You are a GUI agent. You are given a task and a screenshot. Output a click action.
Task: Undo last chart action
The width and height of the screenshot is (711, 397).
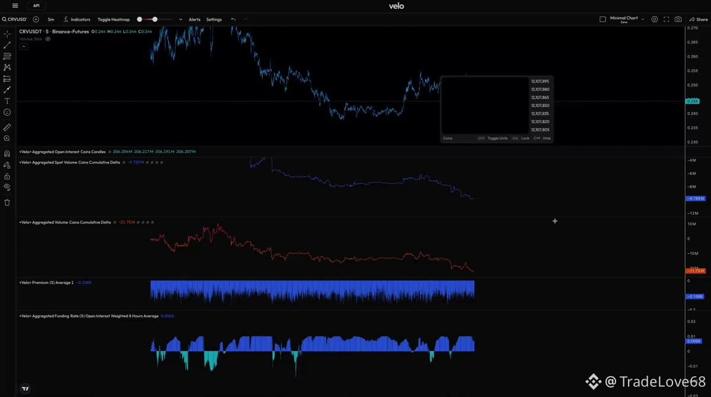pyautogui.click(x=233, y=20)
